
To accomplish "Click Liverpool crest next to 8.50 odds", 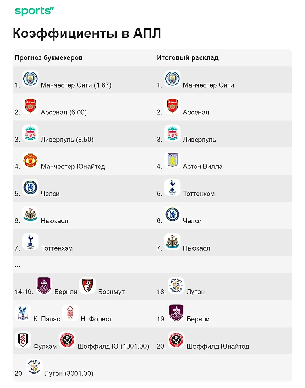I will [x=30, y=133].
